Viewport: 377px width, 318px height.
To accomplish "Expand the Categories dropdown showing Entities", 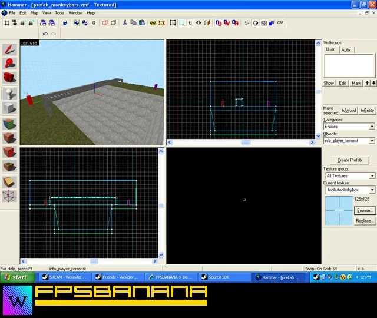I will pyautogui.click(x=349, y=127).
